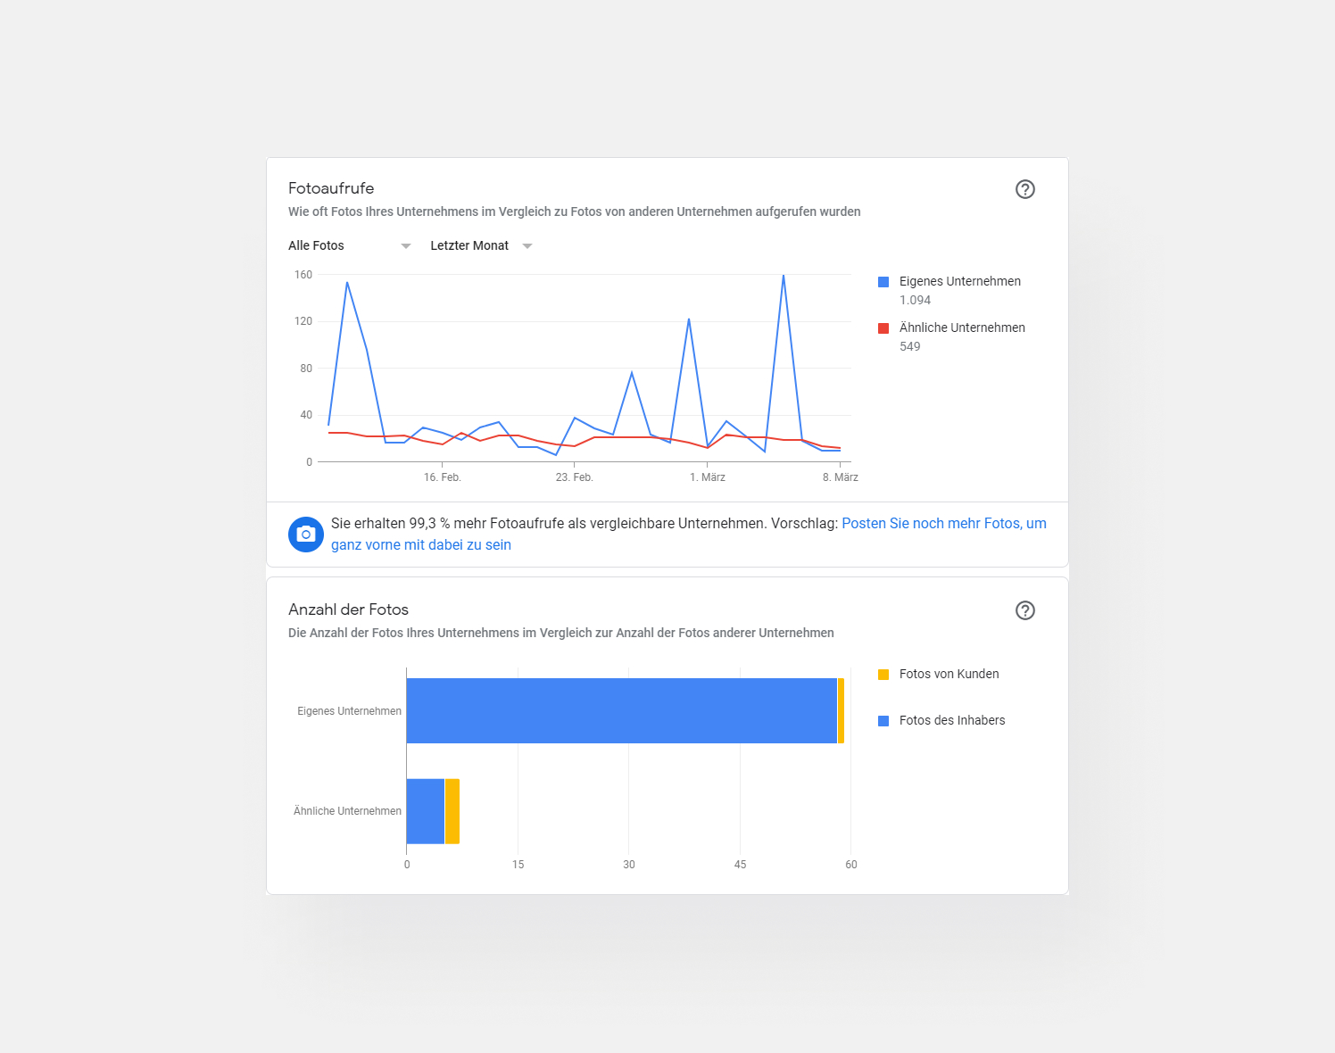This screenshot has width=1335, height=1053.
Task: Expand the Letzter Monat time range dropdown
Action: pos(480,245)
